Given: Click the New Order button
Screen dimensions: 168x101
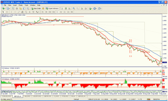Looking at the screenshot, I should tap(36, 9).
